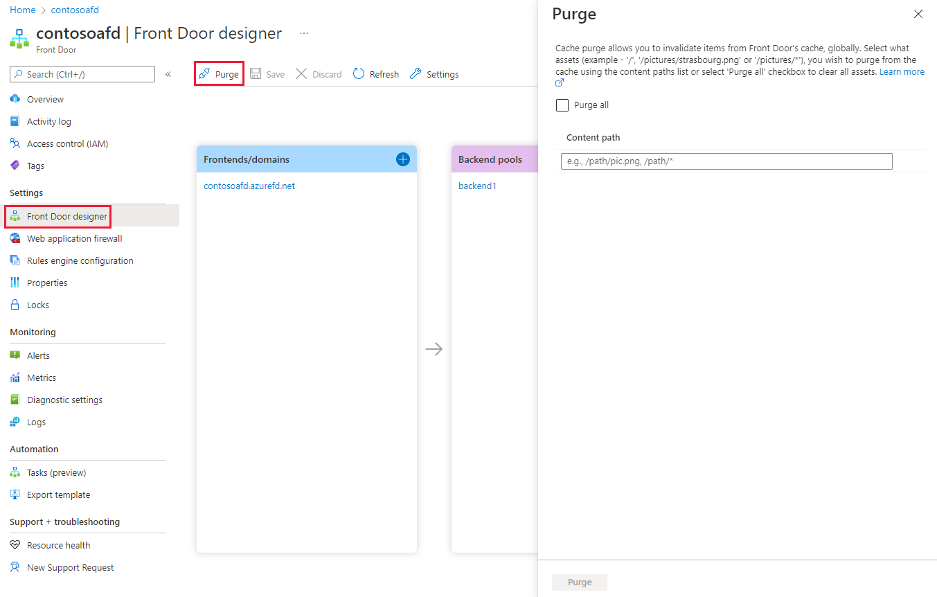The height and width of the screenshot is (597, 937).
Task: Open the ellipsis more options menu
Action: point(304,33)
